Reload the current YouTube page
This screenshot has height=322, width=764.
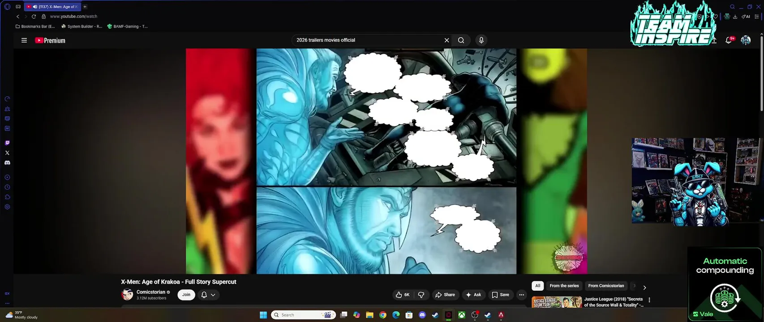(34, 17)
